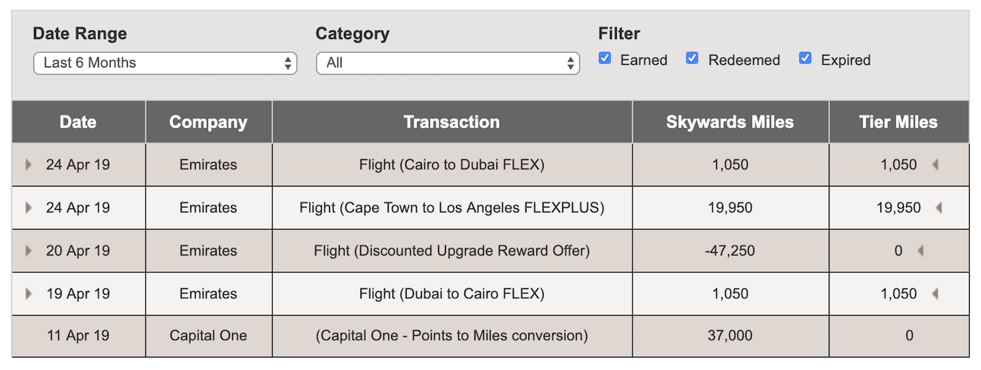Click the Flight (Cairo to Dubai FLEX) transaction

pos(451,165)
